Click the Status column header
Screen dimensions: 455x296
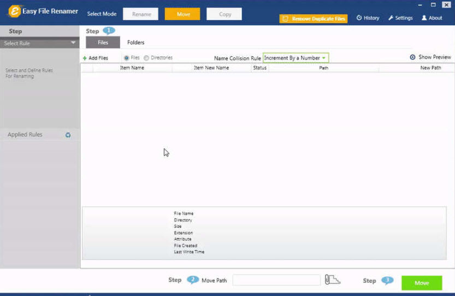[259, 68]
